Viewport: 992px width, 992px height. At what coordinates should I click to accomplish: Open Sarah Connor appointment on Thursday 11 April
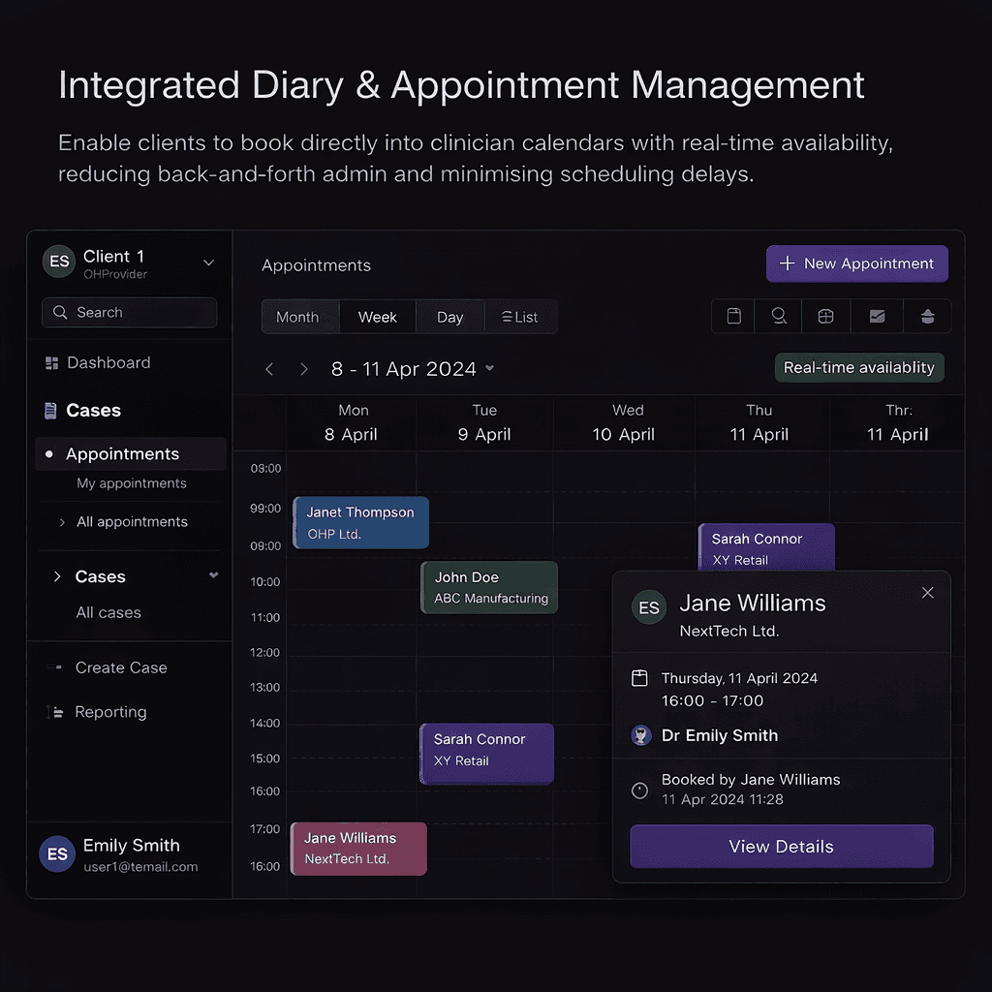pyautogui.click(x=766, y=547)
